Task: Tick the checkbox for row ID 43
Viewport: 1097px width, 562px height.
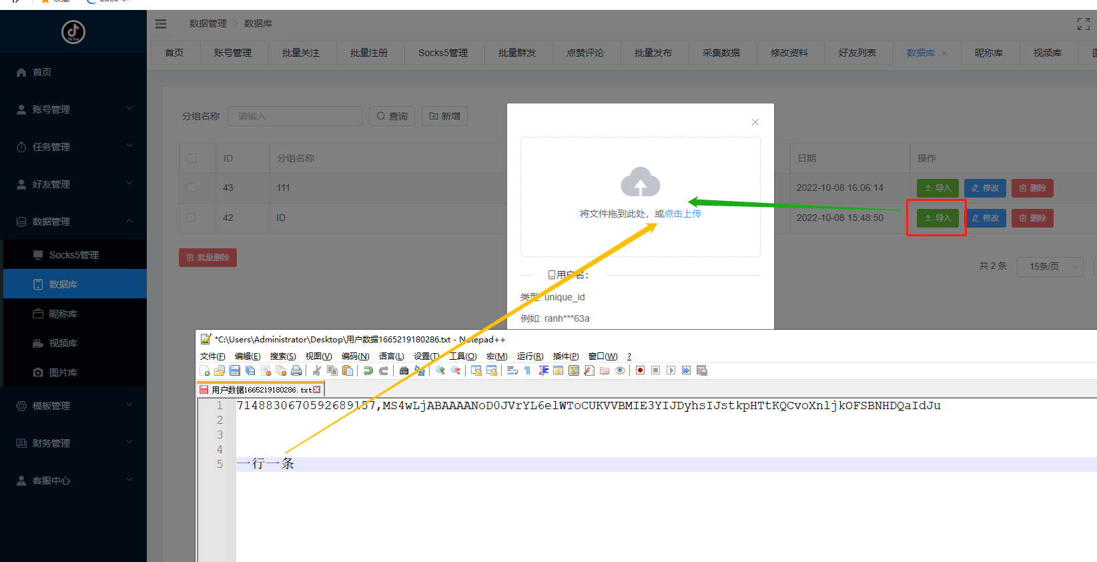Action: (x=192, y=188)
